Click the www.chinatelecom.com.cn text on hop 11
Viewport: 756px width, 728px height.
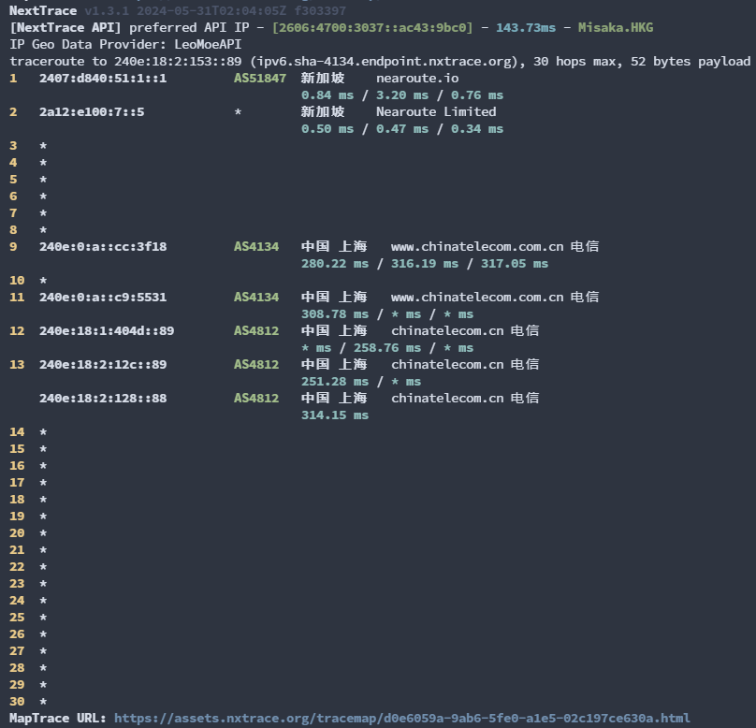(477, 297)
